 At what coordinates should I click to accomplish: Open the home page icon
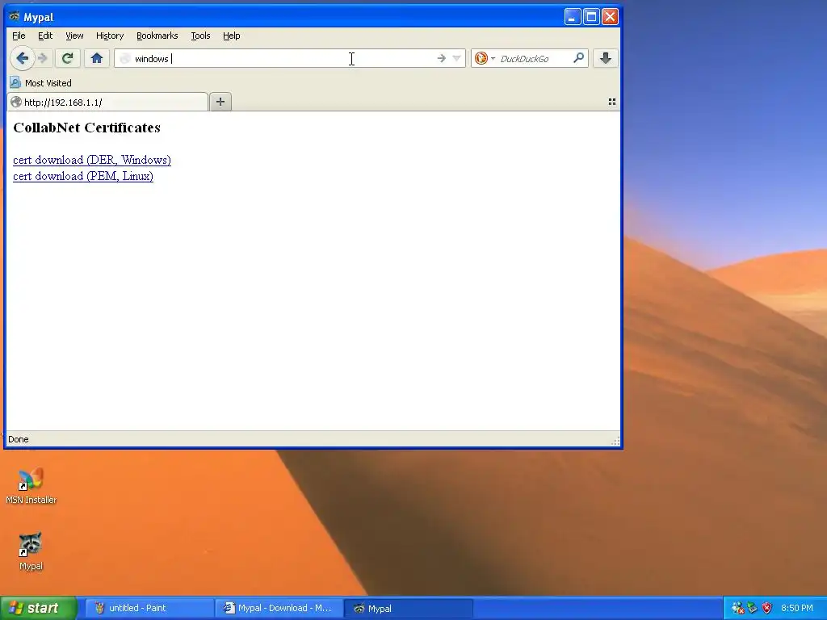tap(97, 58)
